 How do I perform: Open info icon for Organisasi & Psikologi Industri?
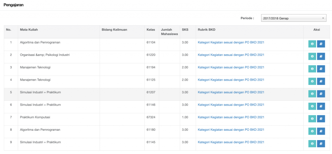point(312,56)
